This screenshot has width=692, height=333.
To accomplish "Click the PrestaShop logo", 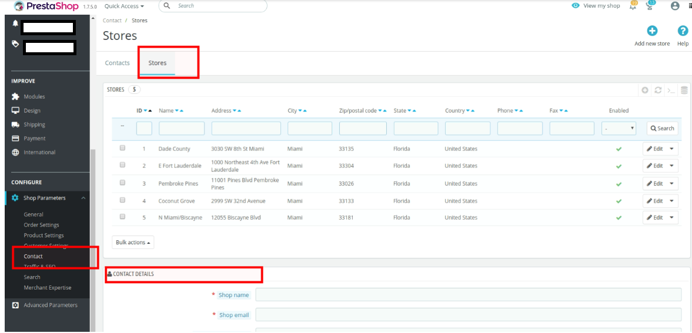I will [x=46, y=6].
